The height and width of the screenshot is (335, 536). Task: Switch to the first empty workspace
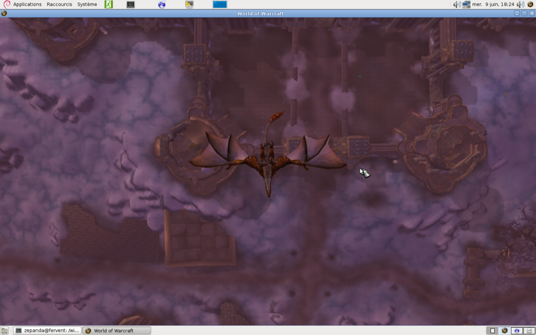493,331
